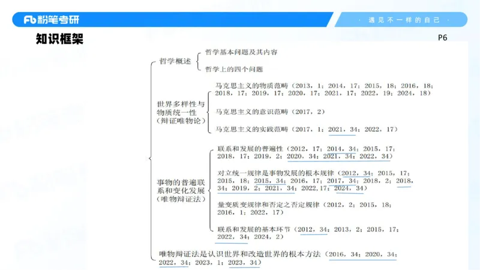The image size is (480, 270).
Task: Click 哲学上的四个问题 text
Action: tap(234, 69)
